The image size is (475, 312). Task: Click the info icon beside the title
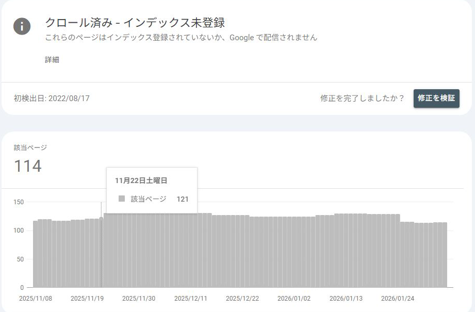pyautogui.click(x=22, y=26)
